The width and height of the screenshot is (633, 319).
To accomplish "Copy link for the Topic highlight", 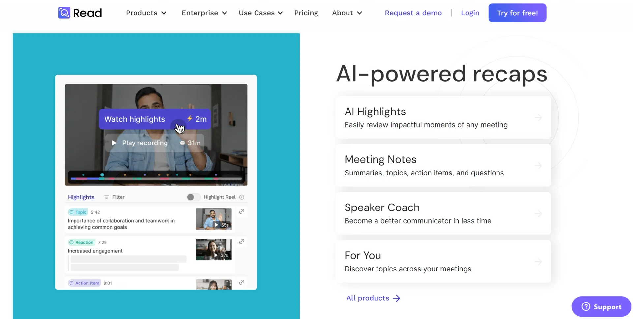I will pos(242,211).
